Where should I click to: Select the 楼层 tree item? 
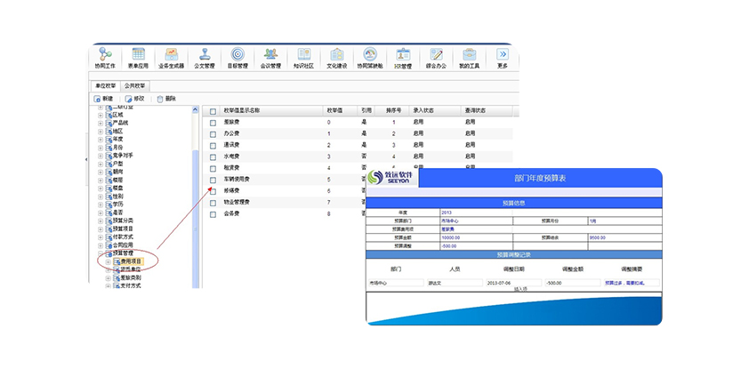pyautogui.click(x=117, y=180)
